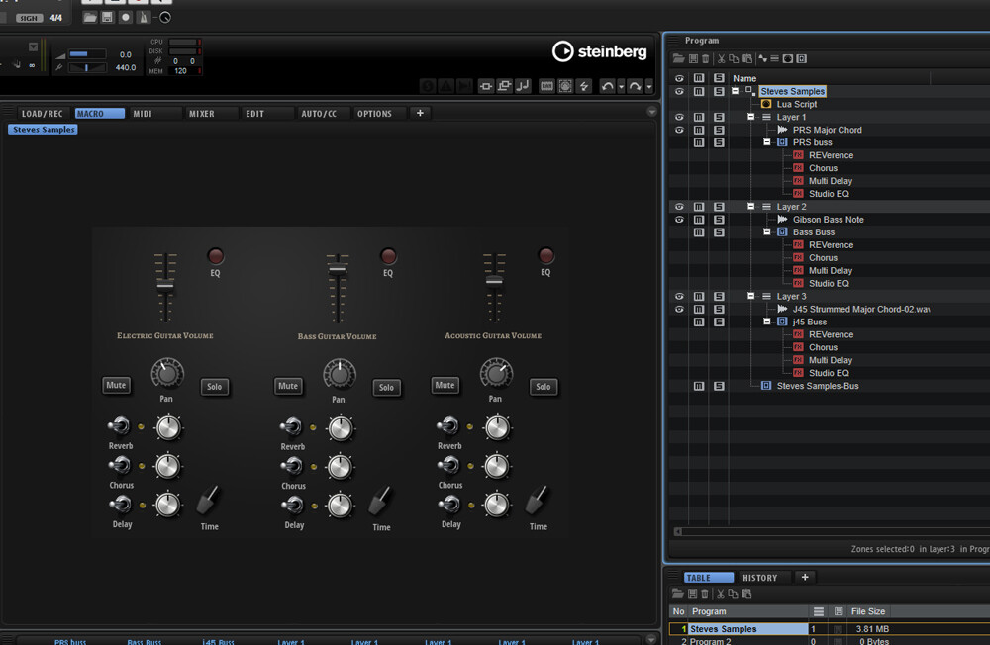Switch to the MIDI tab

click(x=142, y=114)
